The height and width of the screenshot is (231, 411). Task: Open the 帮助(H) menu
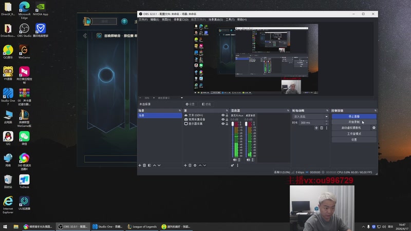[x=241, y=20]
